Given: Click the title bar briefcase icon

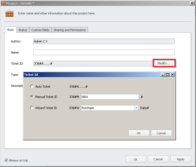Looking at the screenshot, I should [4, 3].
